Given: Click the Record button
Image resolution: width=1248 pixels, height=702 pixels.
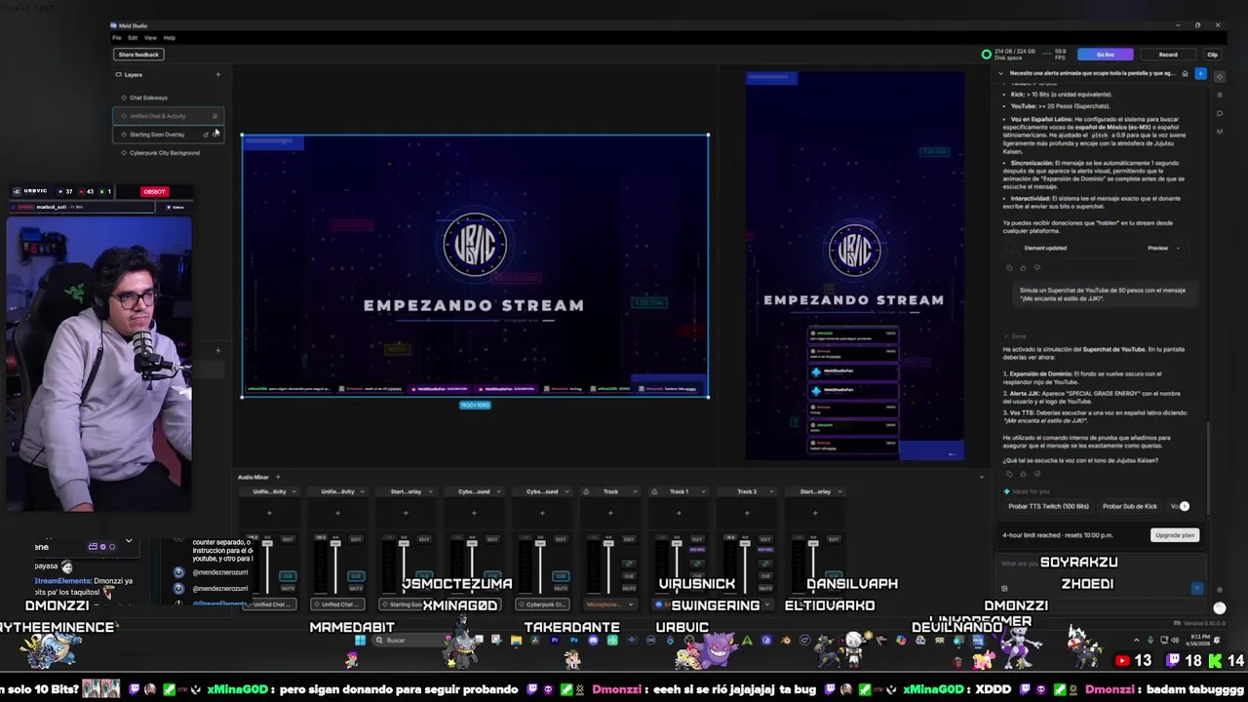Looking at the screenshot, I should click(1168, 55).
